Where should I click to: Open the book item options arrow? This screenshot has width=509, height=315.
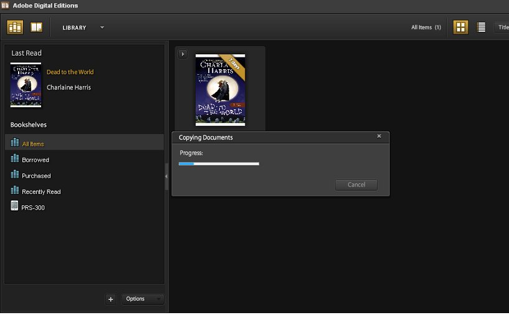183,54
